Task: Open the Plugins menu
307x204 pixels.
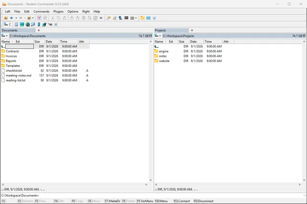Action: [x=59, y=11]
